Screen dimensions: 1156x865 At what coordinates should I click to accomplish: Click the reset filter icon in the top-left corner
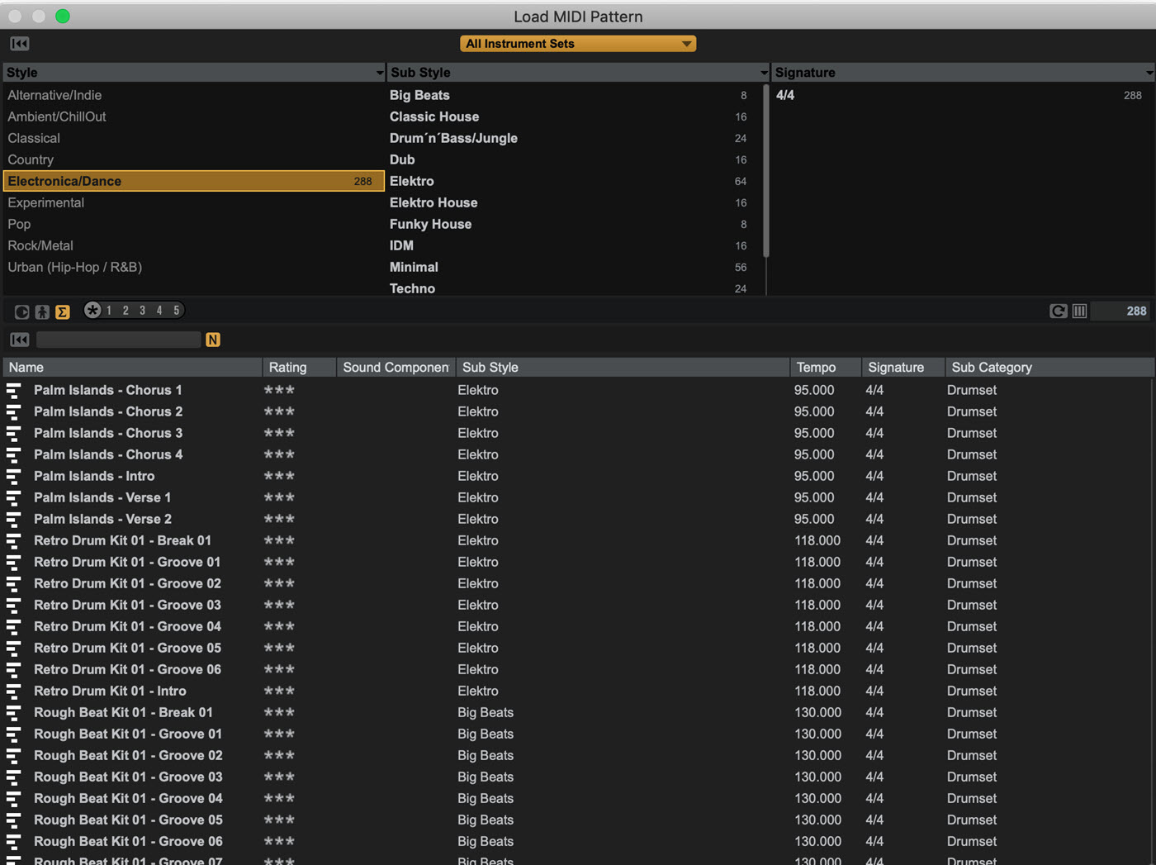(20, 44)
